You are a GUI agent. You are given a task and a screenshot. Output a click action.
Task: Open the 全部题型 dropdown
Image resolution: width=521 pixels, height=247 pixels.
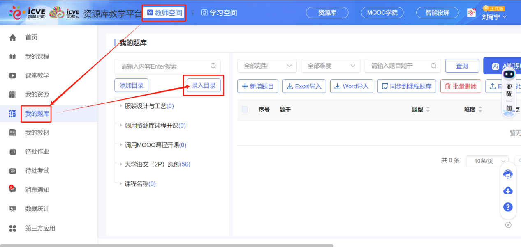coord(267,66)
